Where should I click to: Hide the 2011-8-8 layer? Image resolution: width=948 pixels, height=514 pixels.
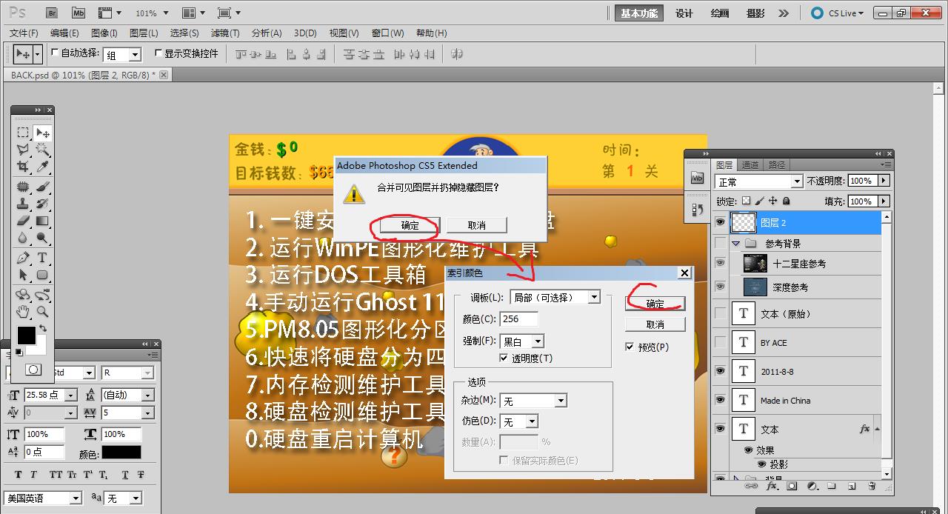click(x=719, y=371)
